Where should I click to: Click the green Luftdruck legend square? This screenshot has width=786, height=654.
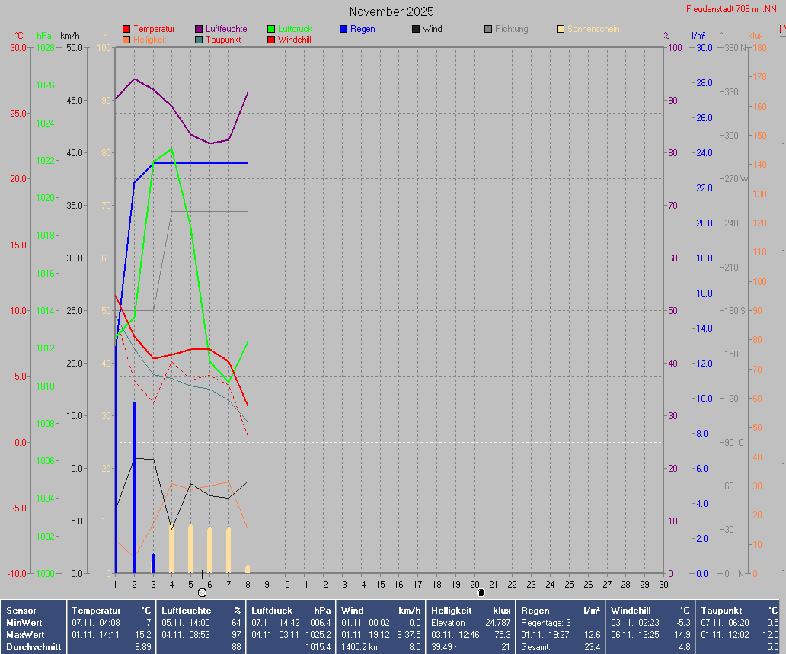point(271,29)
